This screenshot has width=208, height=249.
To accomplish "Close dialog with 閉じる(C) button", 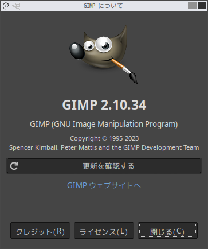I will [x=167, y=231].
